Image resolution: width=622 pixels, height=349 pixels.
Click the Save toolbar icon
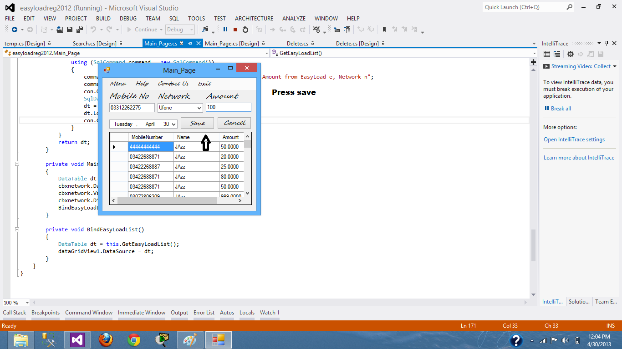pyautogui.click(x=70, y=30)
